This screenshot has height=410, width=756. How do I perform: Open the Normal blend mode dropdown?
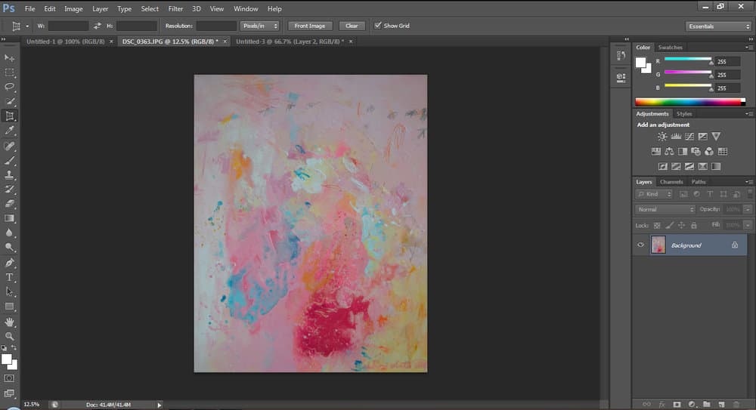coord(665,210)
